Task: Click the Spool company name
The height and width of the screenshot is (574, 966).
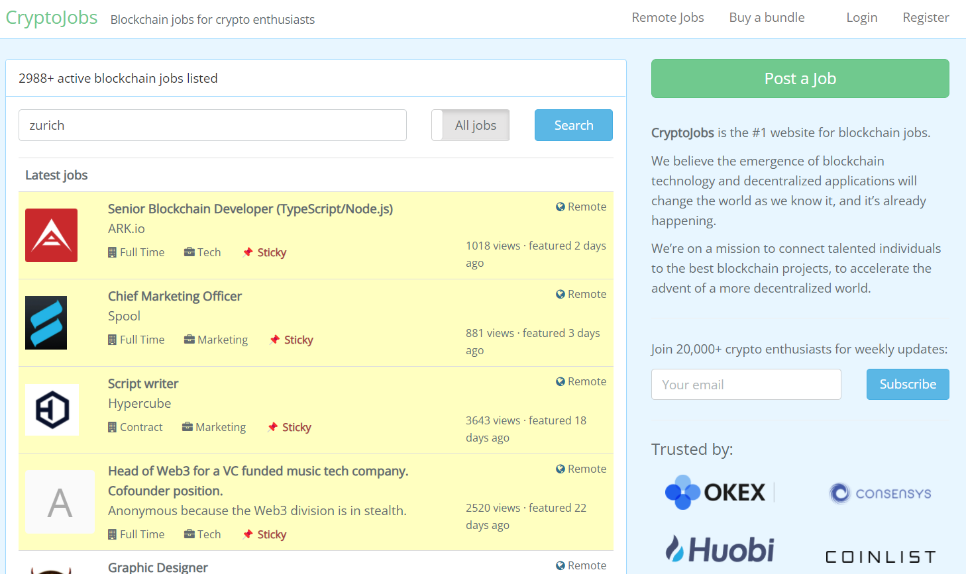Action: (x=125, y=316)
